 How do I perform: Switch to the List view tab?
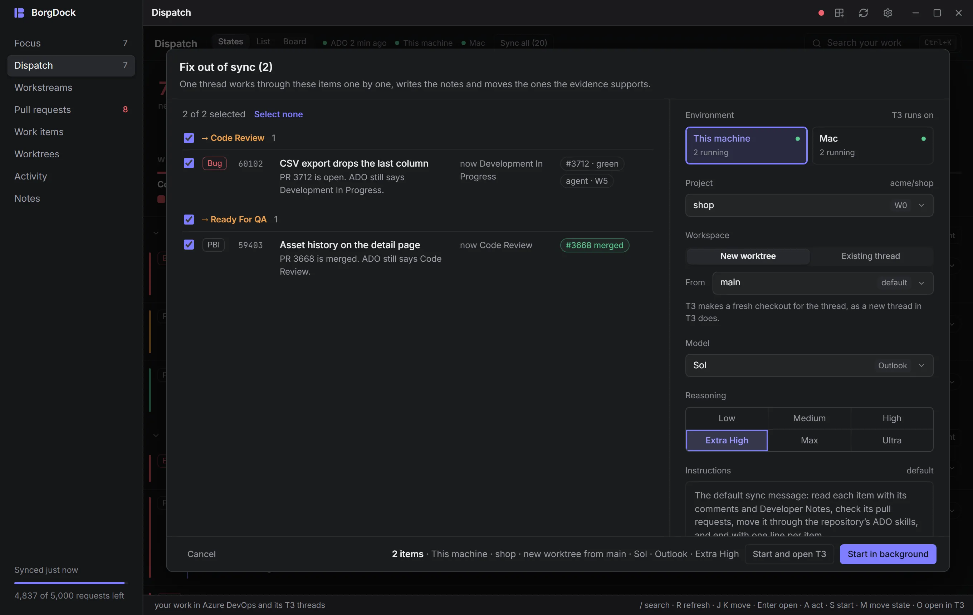tap(263, 41)
